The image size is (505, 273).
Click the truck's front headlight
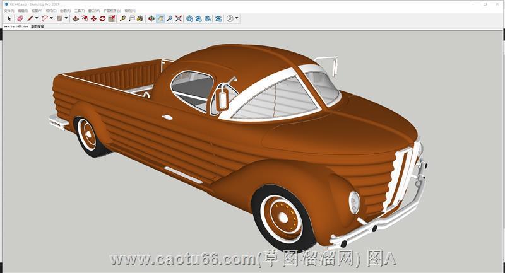click(354, 202)
